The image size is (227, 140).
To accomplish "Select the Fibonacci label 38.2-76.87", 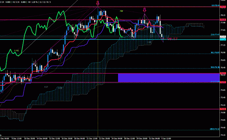I will [x=215, y=52].
